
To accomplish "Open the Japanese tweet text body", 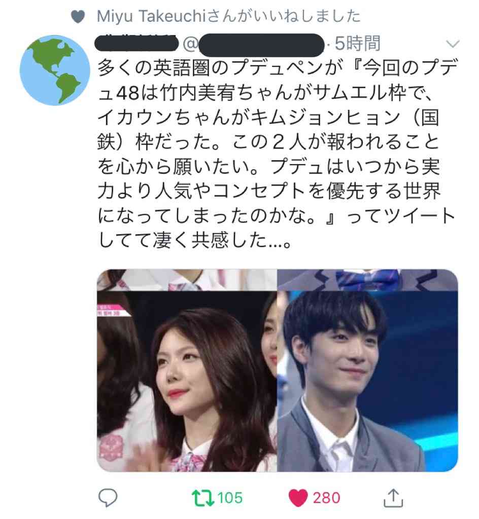I will (x=277, y=154).
